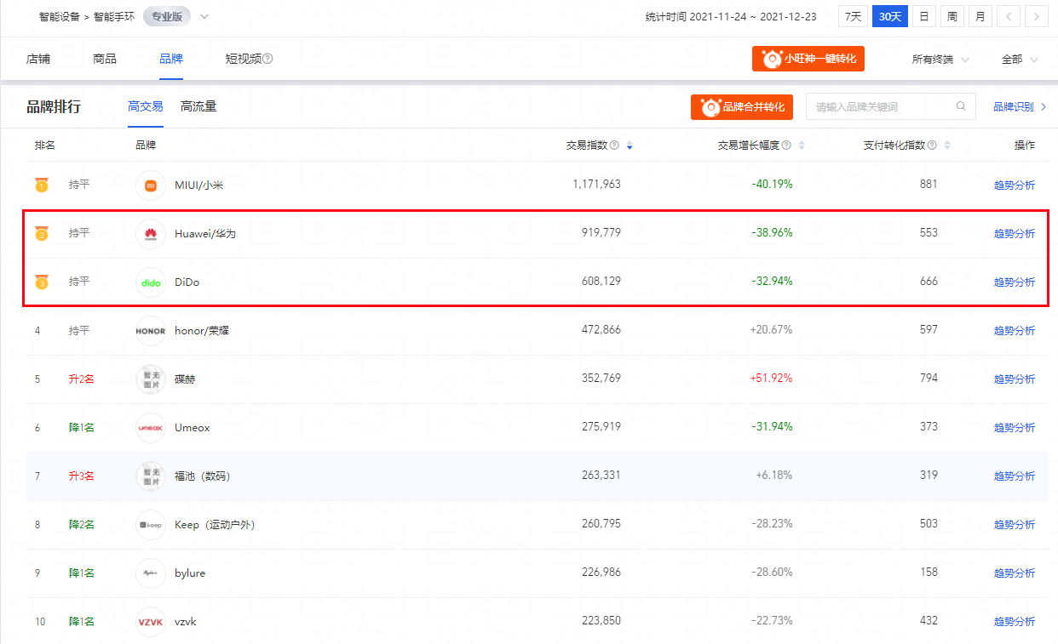Click the help icon beside 支付转化指数 header
Screen dimensions: 1058x644
pos(932,145)
